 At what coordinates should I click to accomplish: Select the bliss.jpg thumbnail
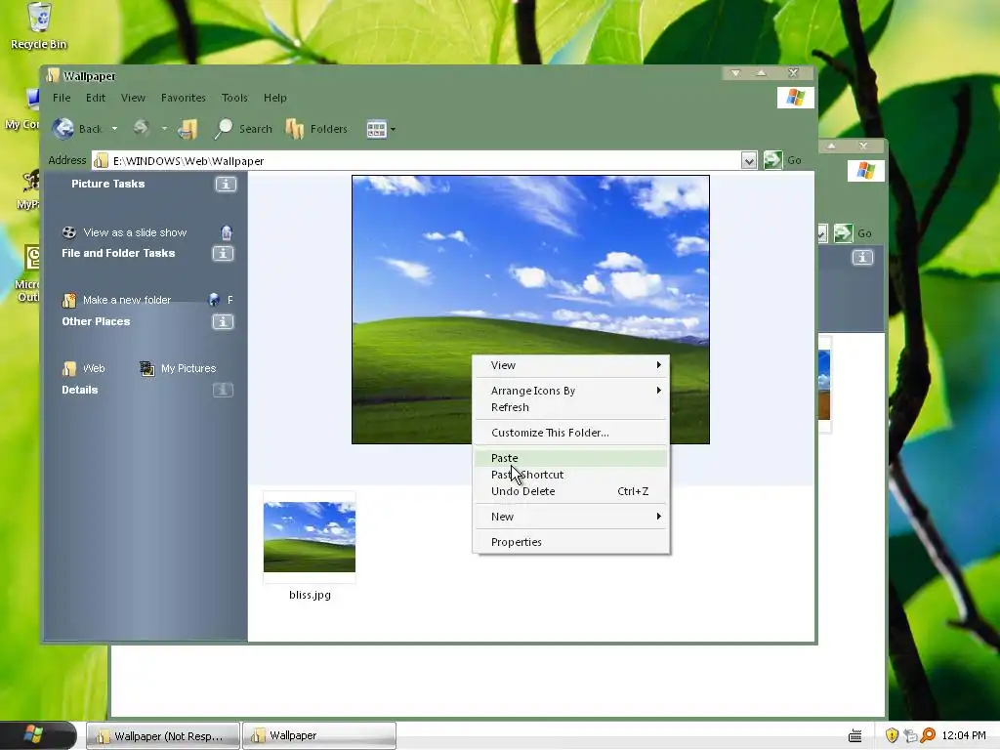point(310,538)
